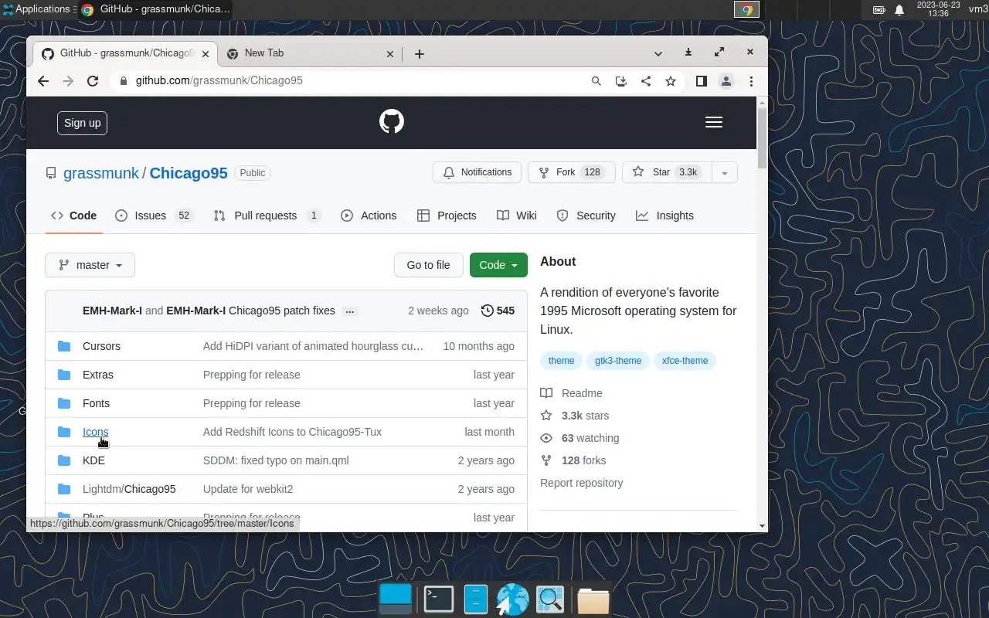The height and width of the screenshot is (618, 989).
Task: Click the Sign up button
Action: [82, 123]
